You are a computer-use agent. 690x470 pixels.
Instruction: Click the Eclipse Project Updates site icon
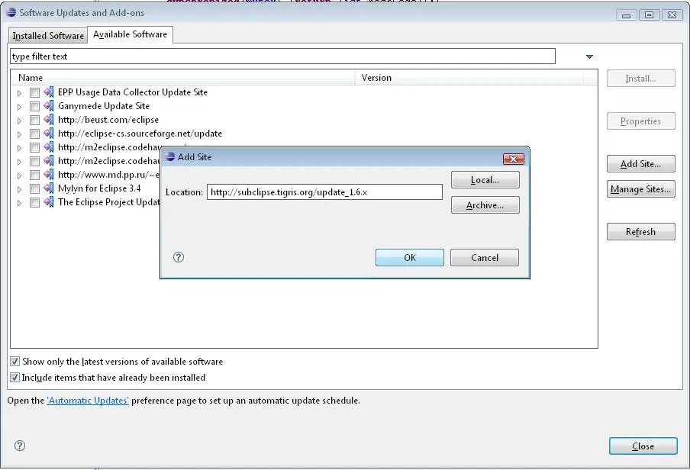point(49,202)
